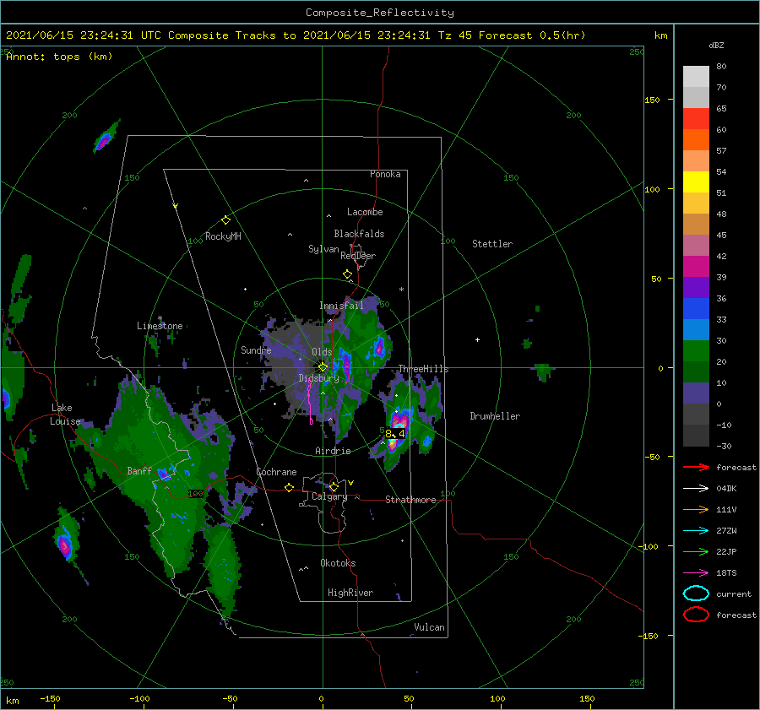Viewport: 760px width, 710px height.
Task: Click the Sundre city label
Action: coord(256,350)
